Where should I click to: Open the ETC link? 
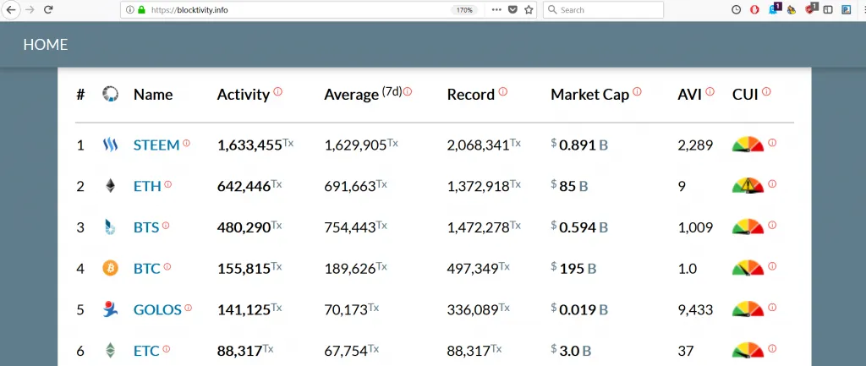point(146,351)
